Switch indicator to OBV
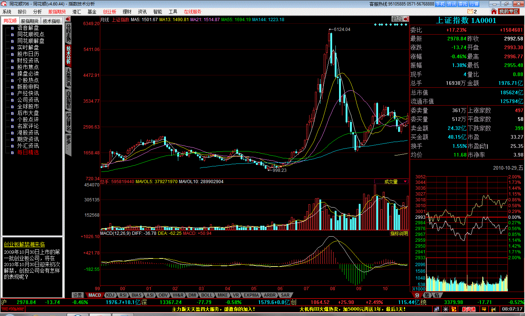 coord(163,295)
